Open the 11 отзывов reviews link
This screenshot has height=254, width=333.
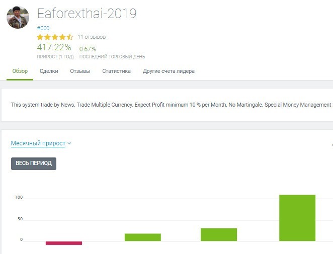(x=92, y=37)
